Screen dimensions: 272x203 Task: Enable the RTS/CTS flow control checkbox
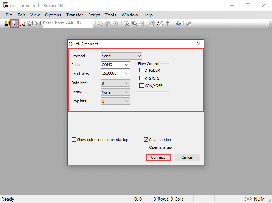142,78
